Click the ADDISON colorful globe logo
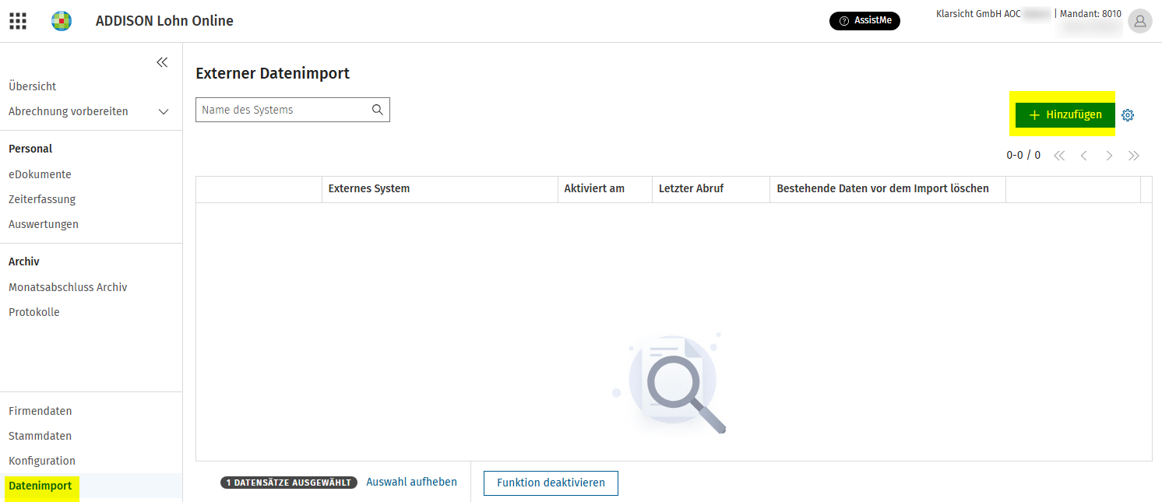 click(x=62, y=21)
